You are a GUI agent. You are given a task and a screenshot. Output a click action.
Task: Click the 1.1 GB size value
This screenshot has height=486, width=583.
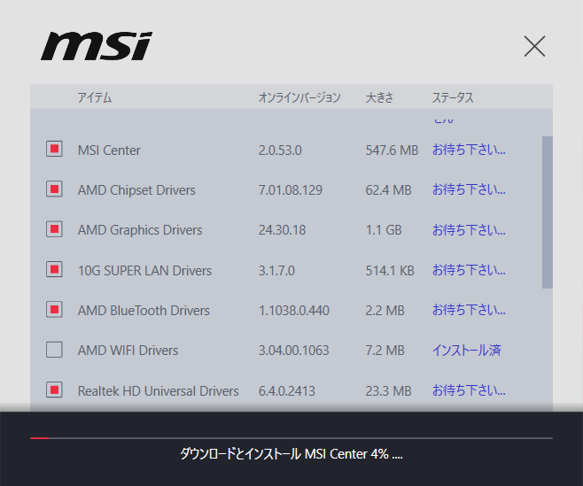tap(384, 230)
